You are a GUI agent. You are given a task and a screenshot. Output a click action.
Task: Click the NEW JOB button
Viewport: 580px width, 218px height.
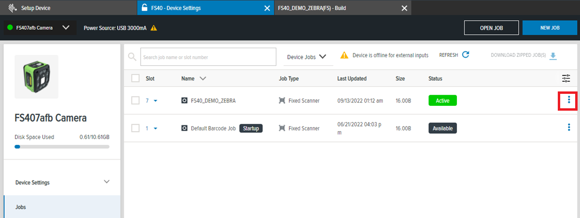pyautogui.click(x=550, y=28)
